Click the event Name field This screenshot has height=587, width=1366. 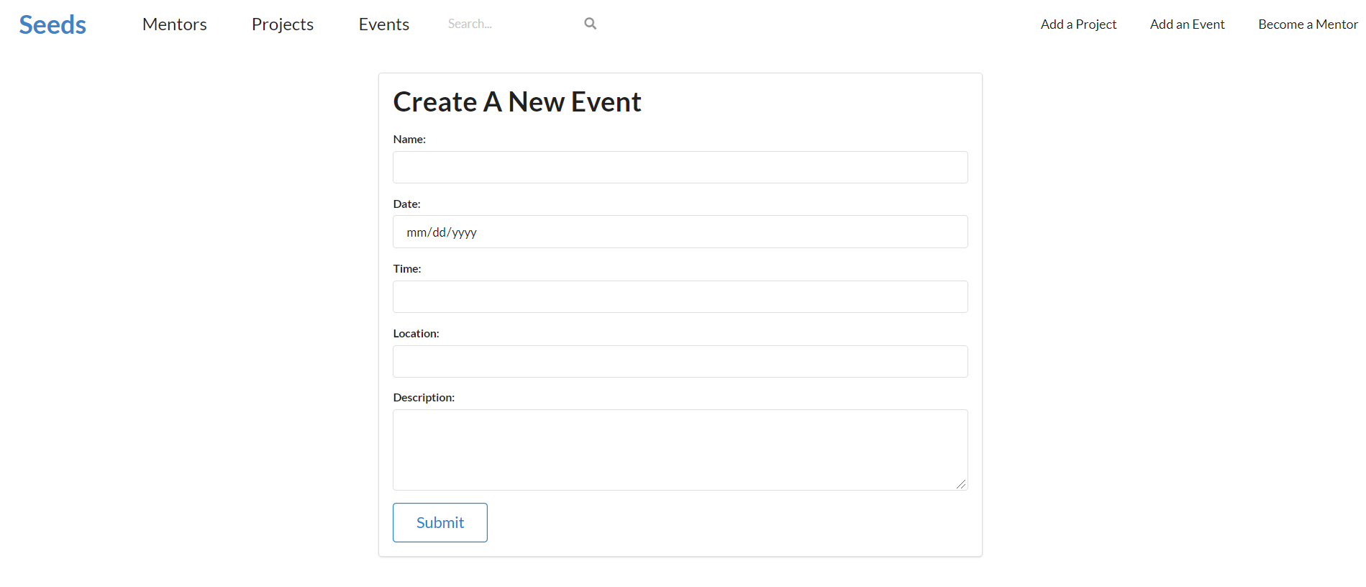click(680, 167)
